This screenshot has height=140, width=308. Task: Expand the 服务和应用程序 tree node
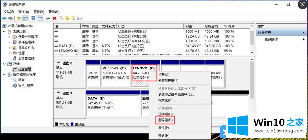coord(4,74)
